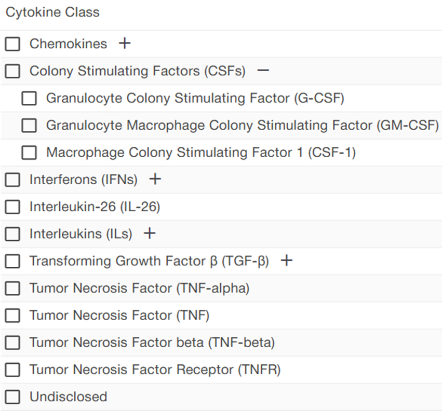Enable the GM-CSF checkbox
The image size is (442, 411).
[x=29, y=125]
